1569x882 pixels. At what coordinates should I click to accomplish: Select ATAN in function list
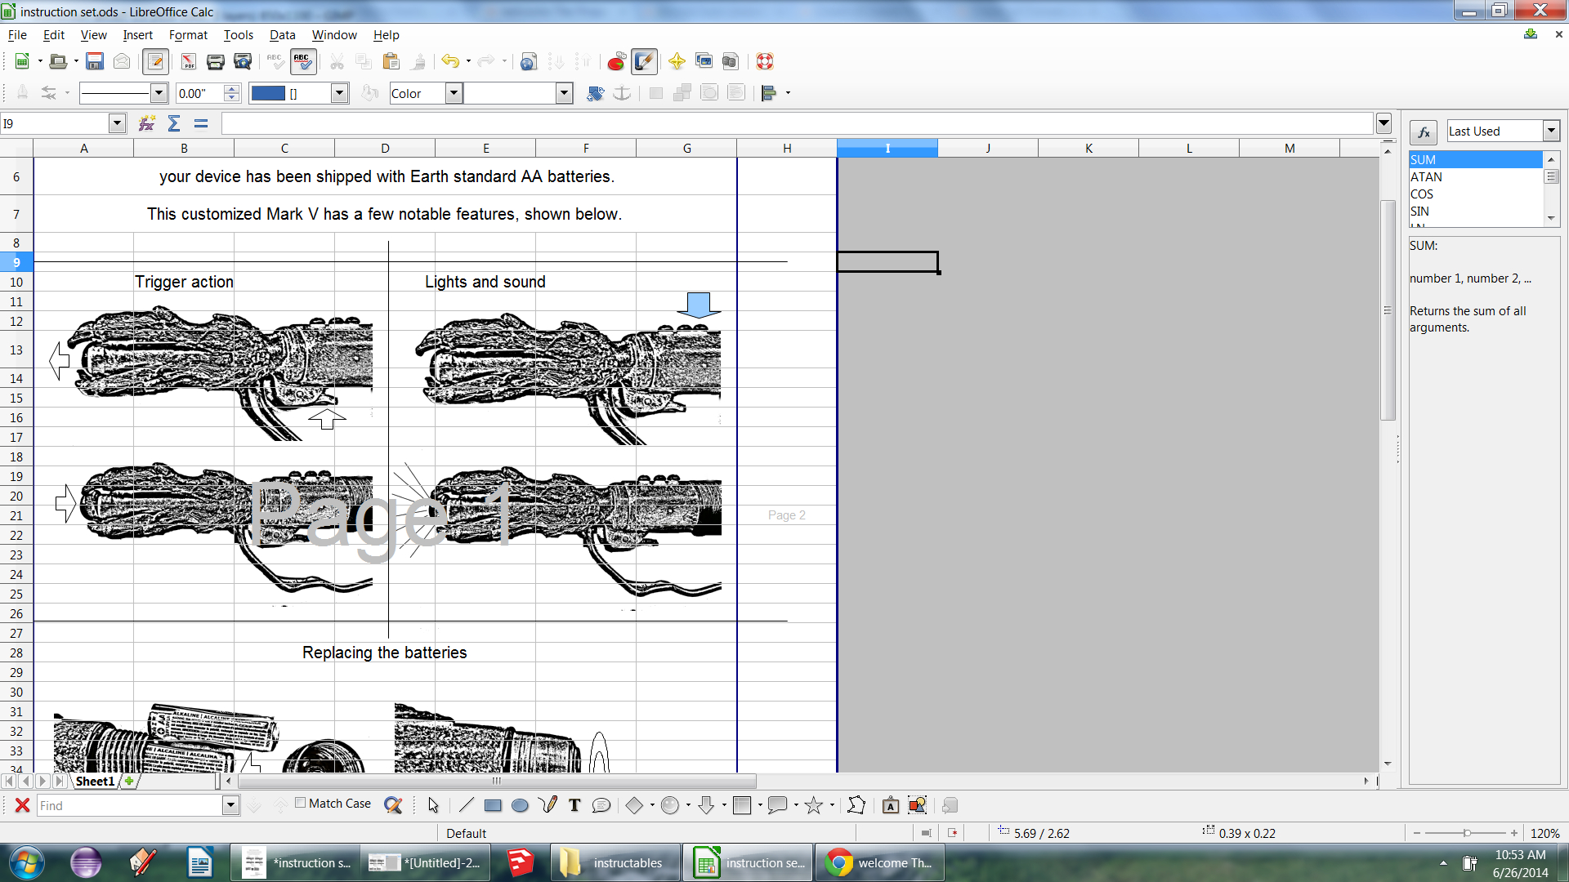click(1426, 176)
